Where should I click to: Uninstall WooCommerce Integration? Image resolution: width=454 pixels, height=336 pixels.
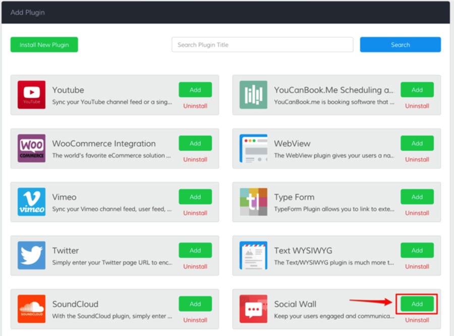195,159
